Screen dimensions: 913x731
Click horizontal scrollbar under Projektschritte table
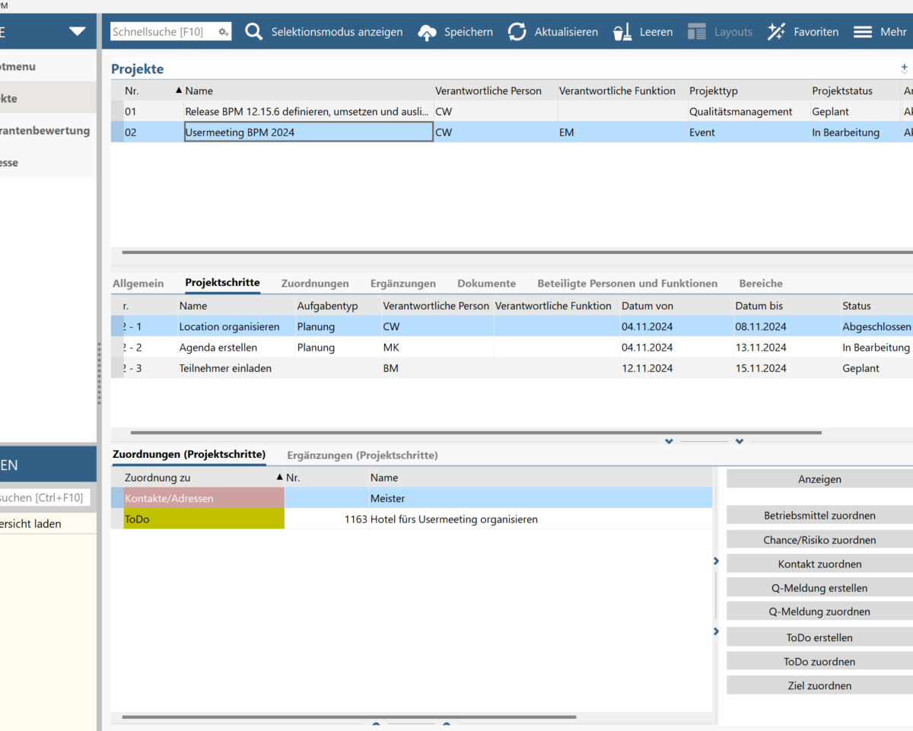point(476,433)
